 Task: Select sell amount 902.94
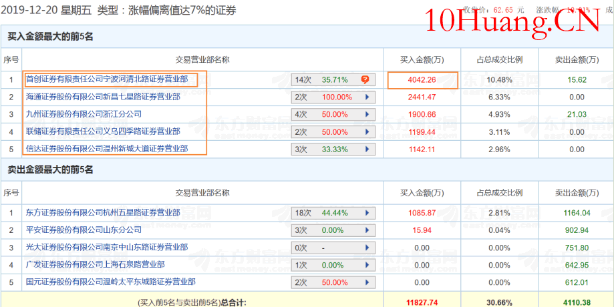click(x=577, y=230)
